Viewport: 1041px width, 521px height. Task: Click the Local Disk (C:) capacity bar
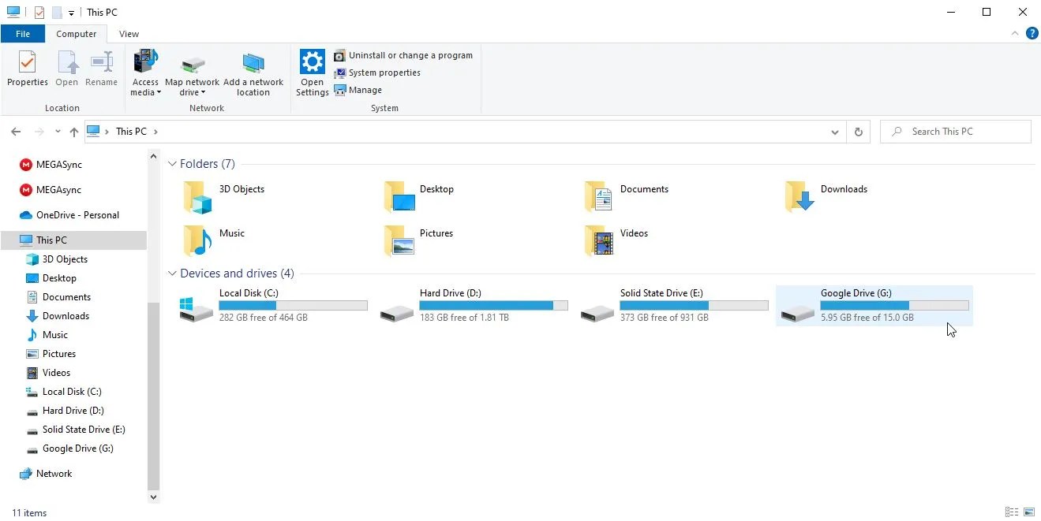[x=293, y=305]
